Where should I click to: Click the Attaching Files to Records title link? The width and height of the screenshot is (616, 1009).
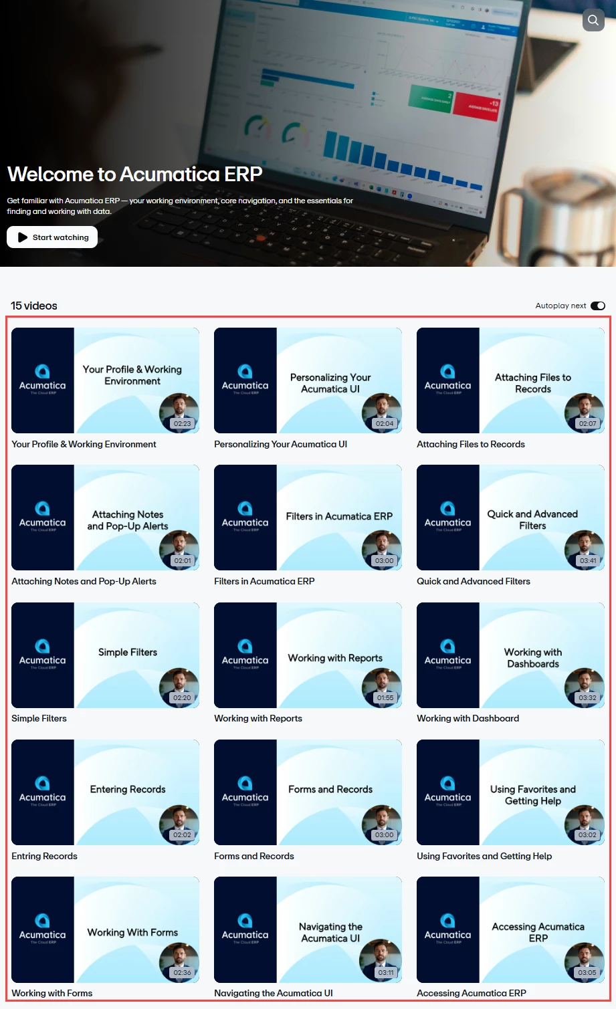(x=471, y=444)
